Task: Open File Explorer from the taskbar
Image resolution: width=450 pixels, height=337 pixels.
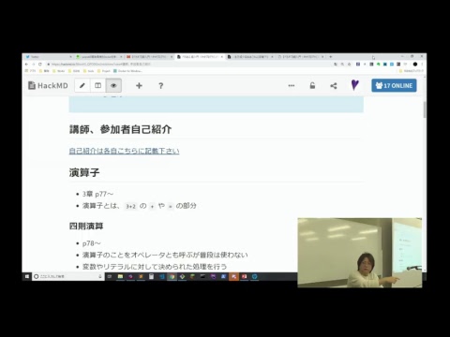Action: point(120,276)
